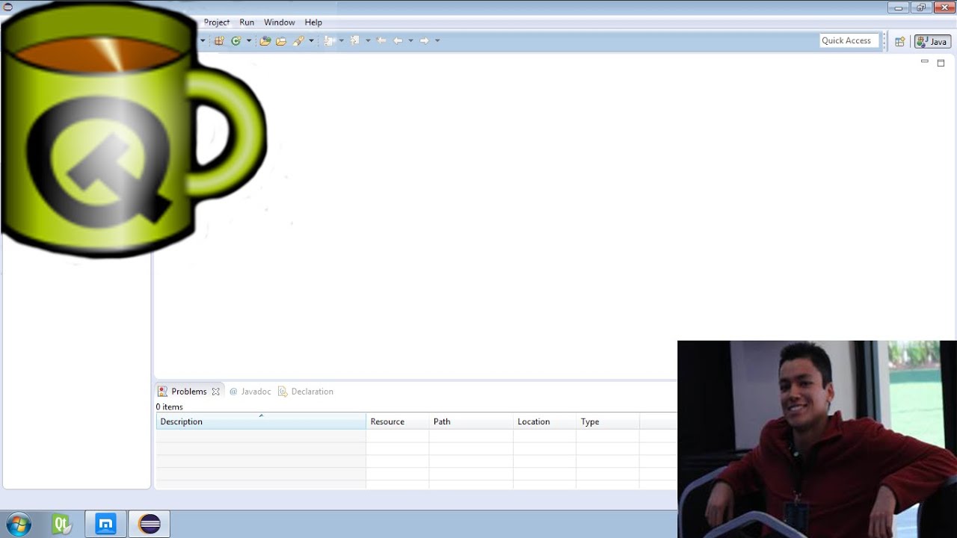
Task: Close the Problems tab
Action: pyautogui.click(x=216, y=392)
